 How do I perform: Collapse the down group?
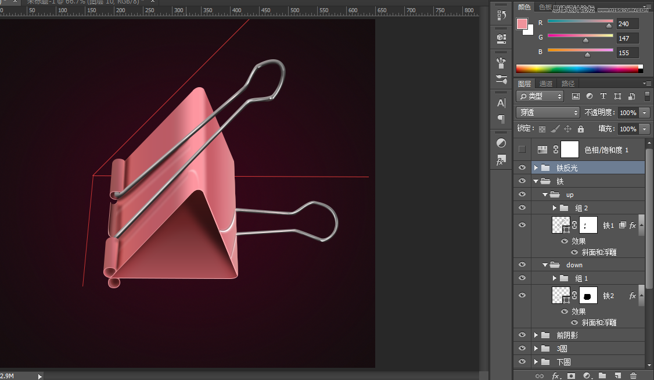coord(545,265)
